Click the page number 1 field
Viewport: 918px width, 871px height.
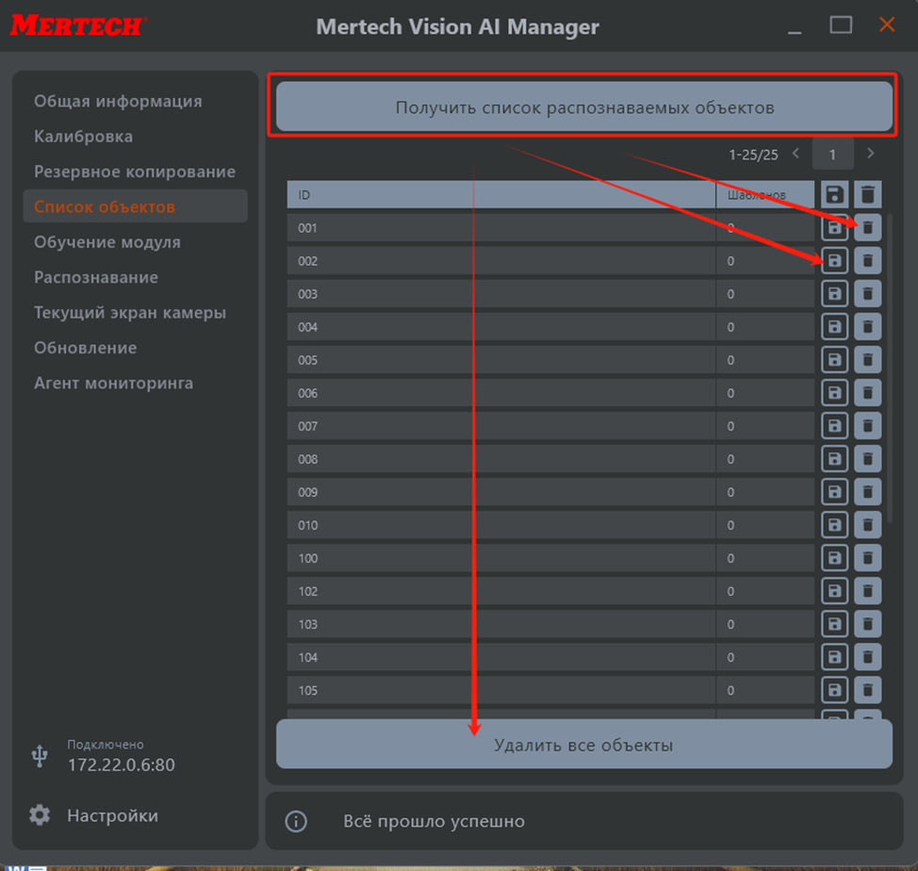832,154
